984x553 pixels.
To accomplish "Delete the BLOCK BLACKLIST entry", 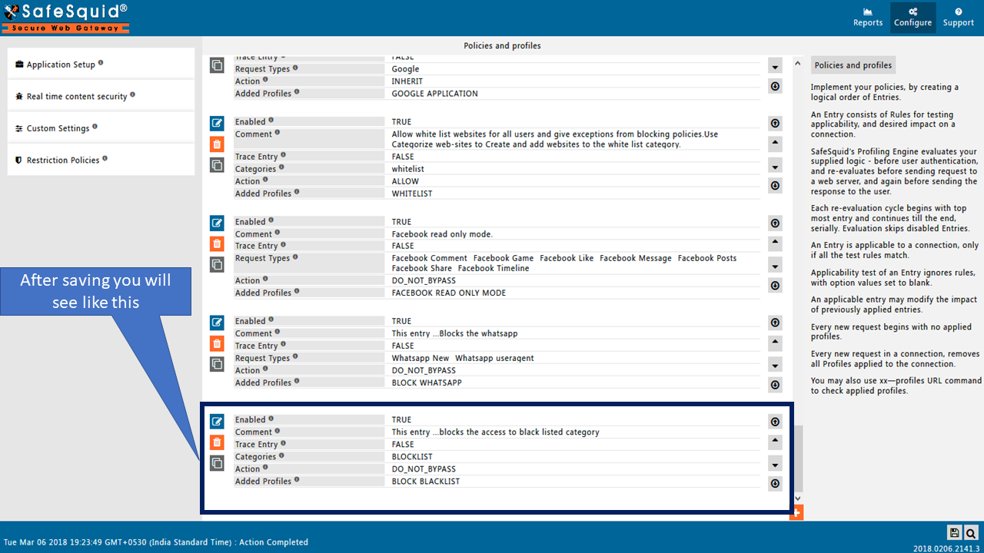I will (x=217, y=442).
